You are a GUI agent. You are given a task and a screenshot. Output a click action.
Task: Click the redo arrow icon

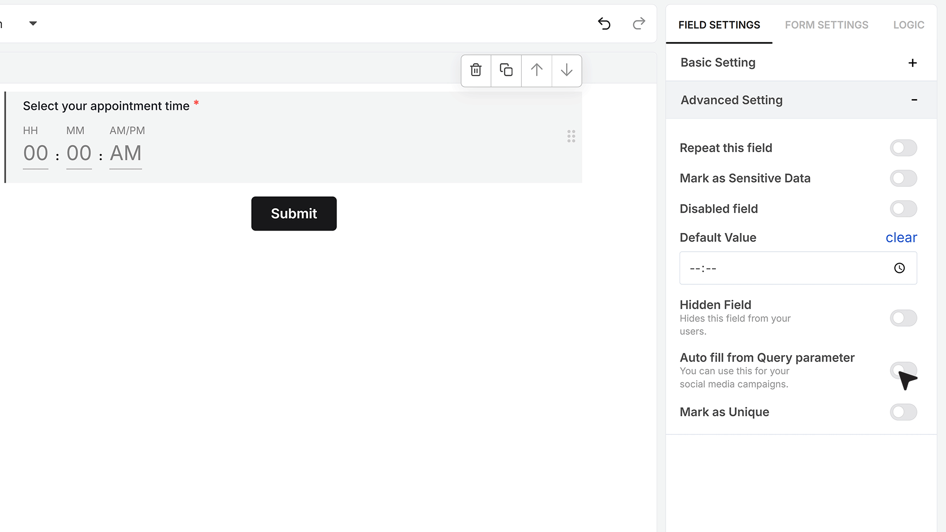(x=639, y=24)
